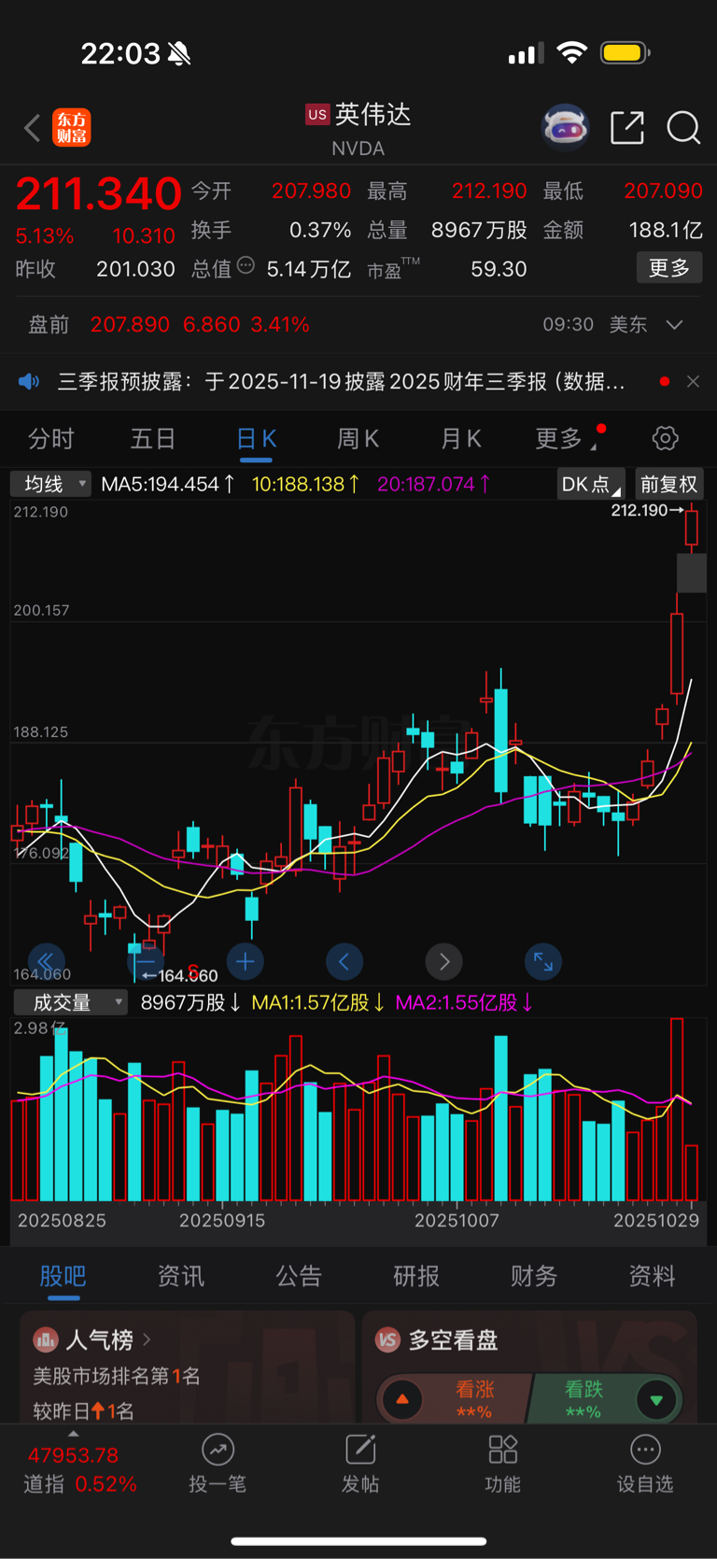Viewport: 717px width, 1559px height.
Task: Dismiss the 三季报预披露 notice banner
Action: pos(693,381)
